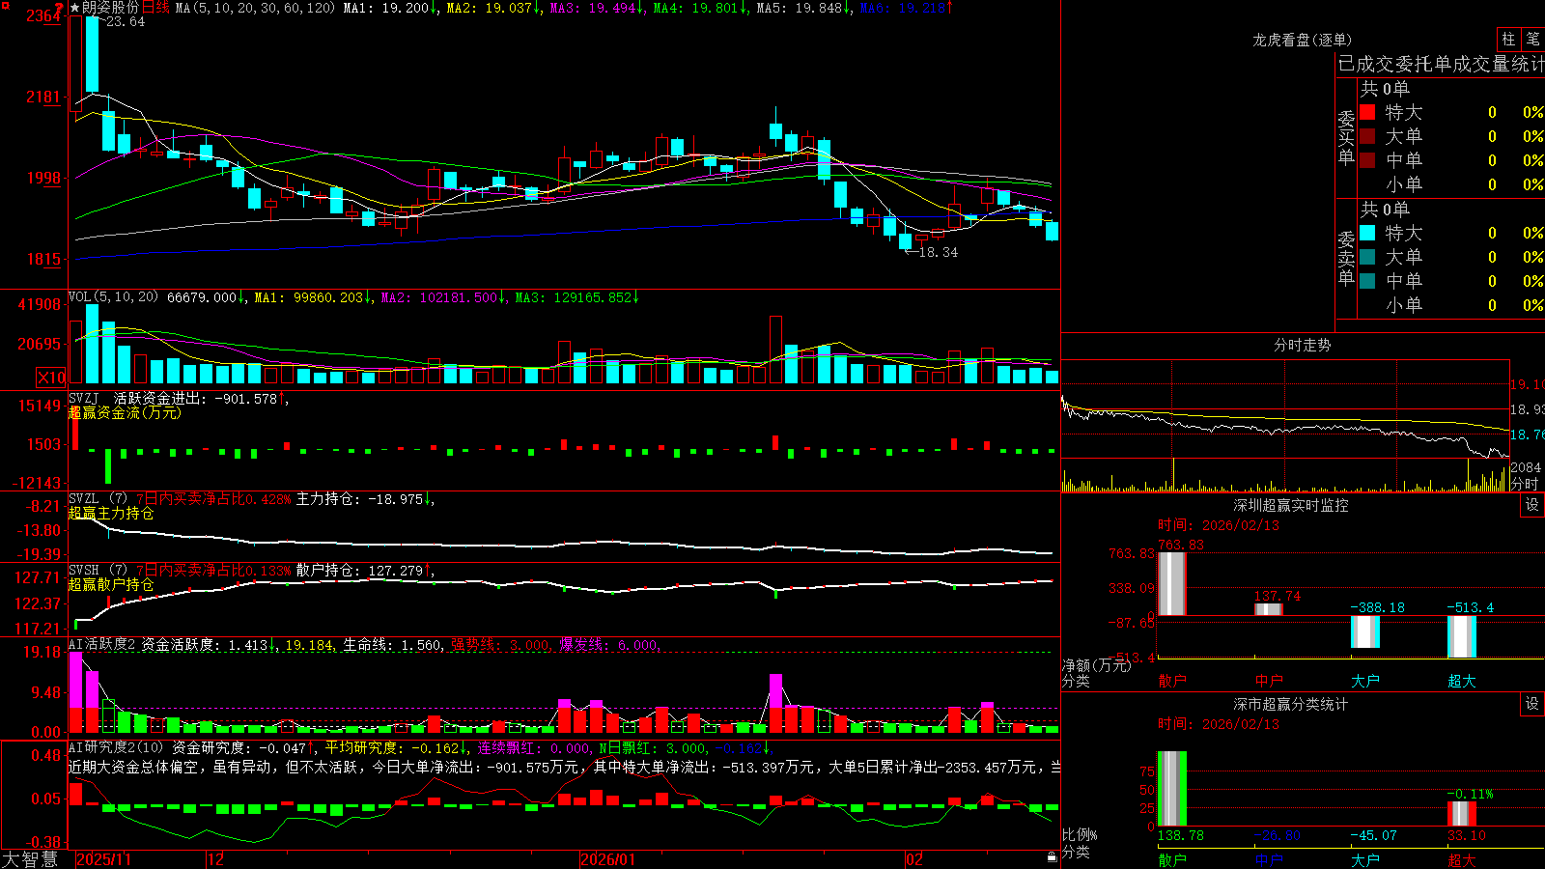Click the 18.34 low price annotation
The height and width of the screenshot is (869, 1545).
tap(938, 252)
